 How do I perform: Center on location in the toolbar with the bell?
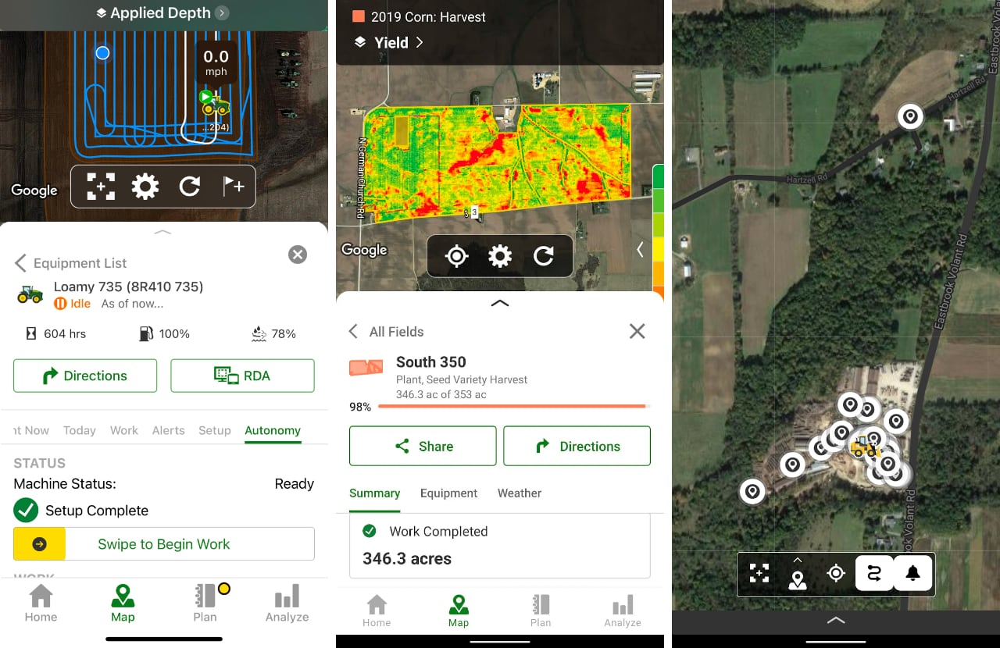coord(836,574)
